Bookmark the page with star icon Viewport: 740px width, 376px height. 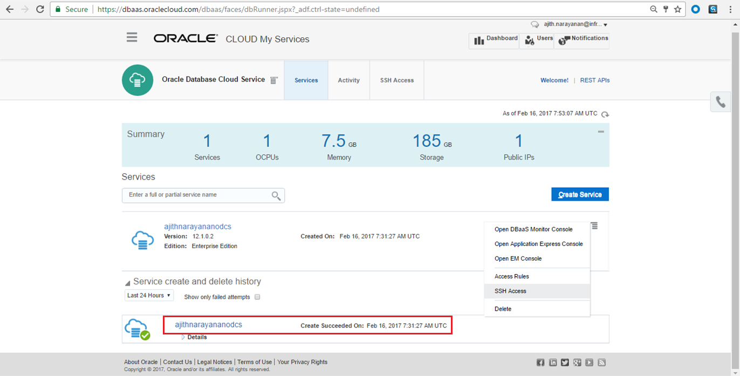coord(678,9)
